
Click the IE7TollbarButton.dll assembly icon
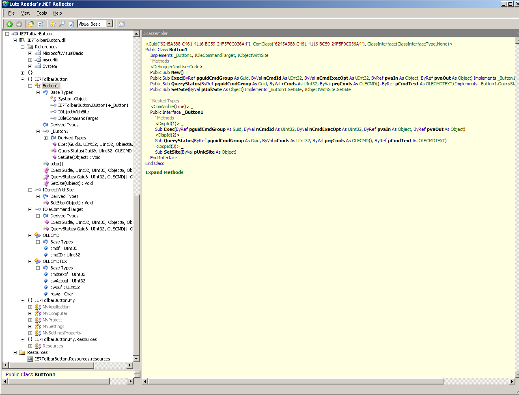pos(23,40)
